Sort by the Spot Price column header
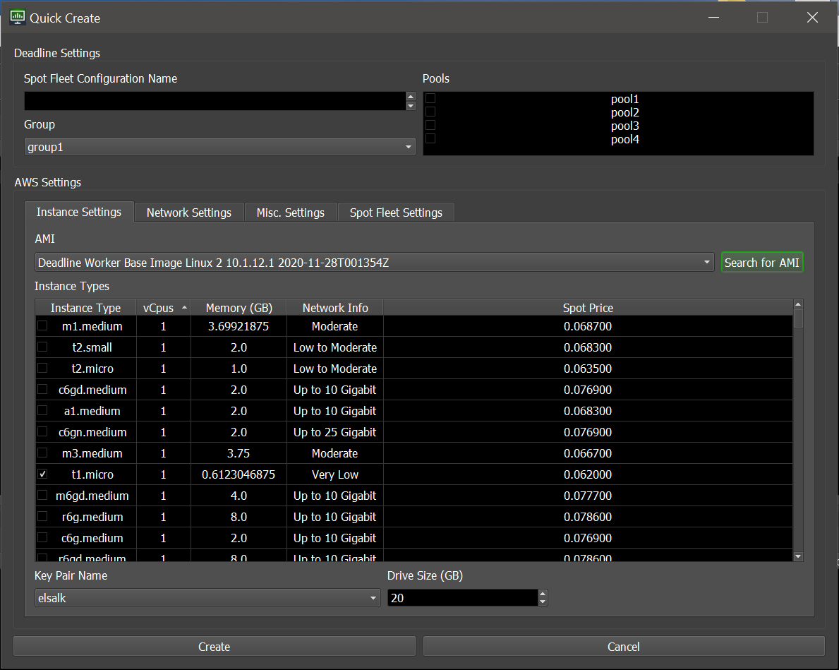 [588, 308]
